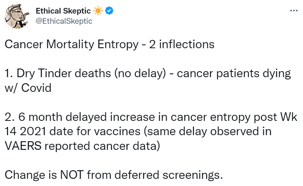Click the headline 'Cancer Mortality Entropy'
Viewport: 303px width, 186px height.
pyautogui.click(x=71, y=45)
